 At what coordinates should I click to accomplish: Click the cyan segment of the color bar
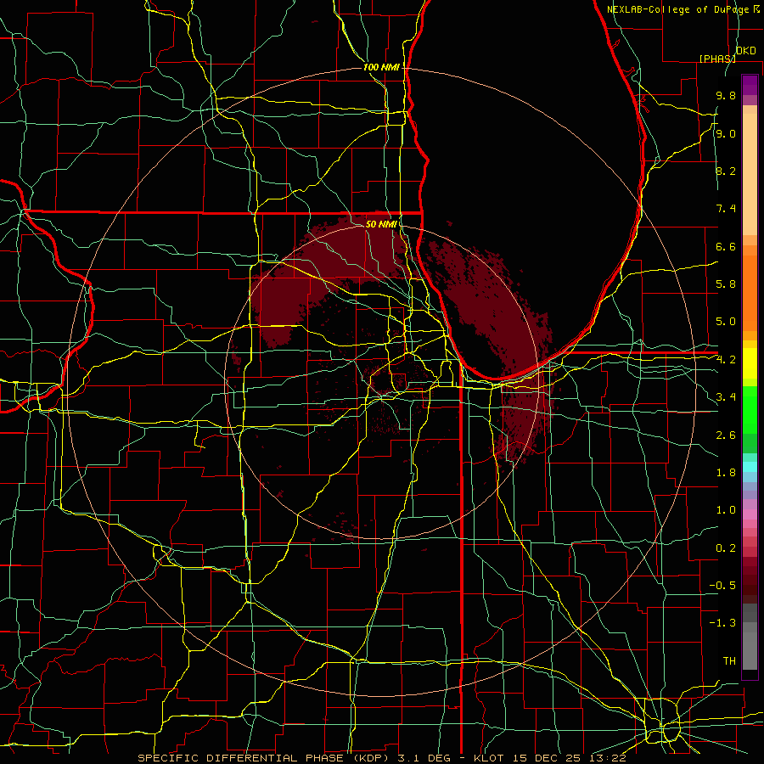pyautogui.click(x=750, y=467)
